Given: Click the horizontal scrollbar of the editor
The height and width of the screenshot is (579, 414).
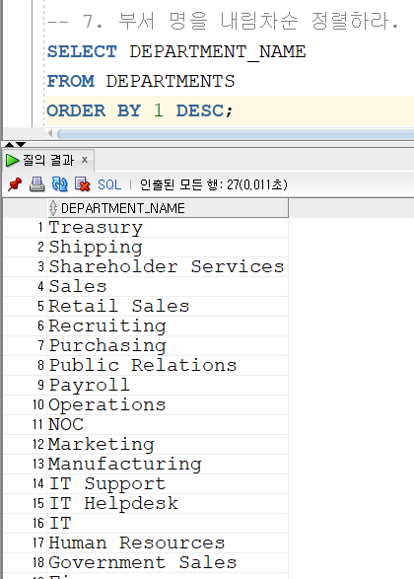Looking at the screenshot, I should tap(236, 134).
